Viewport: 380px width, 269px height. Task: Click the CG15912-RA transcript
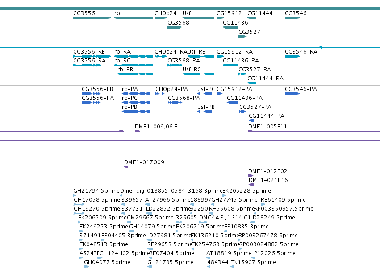pos(220,56)
